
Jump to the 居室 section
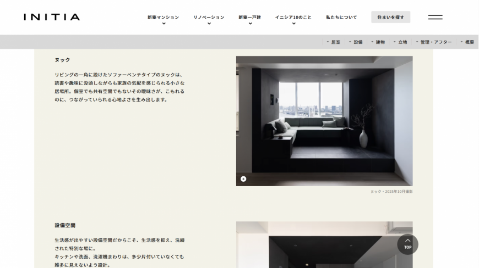(x=334, y=42)
